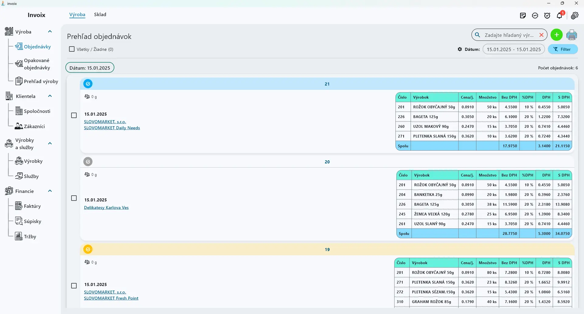Open SLOVOMARKET, s.r.o. link in order 19
584x314 pixels.
pyautogui.click(x=105, y=292)
